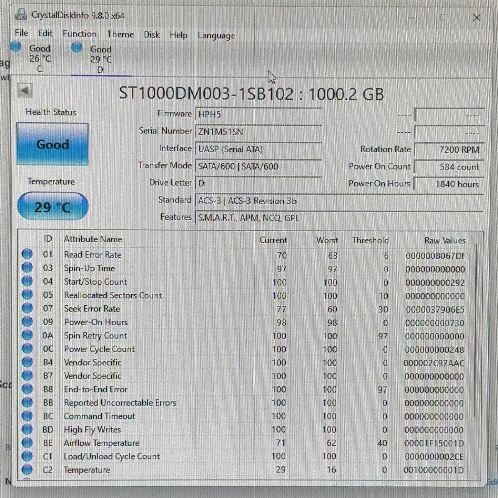Open the Theme menu

(x=120, y=34)
